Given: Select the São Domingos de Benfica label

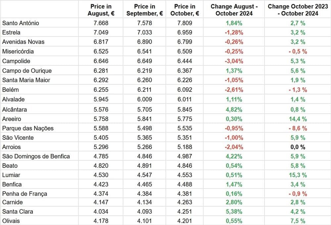Looking at the screenshot, I should [36, 156].
